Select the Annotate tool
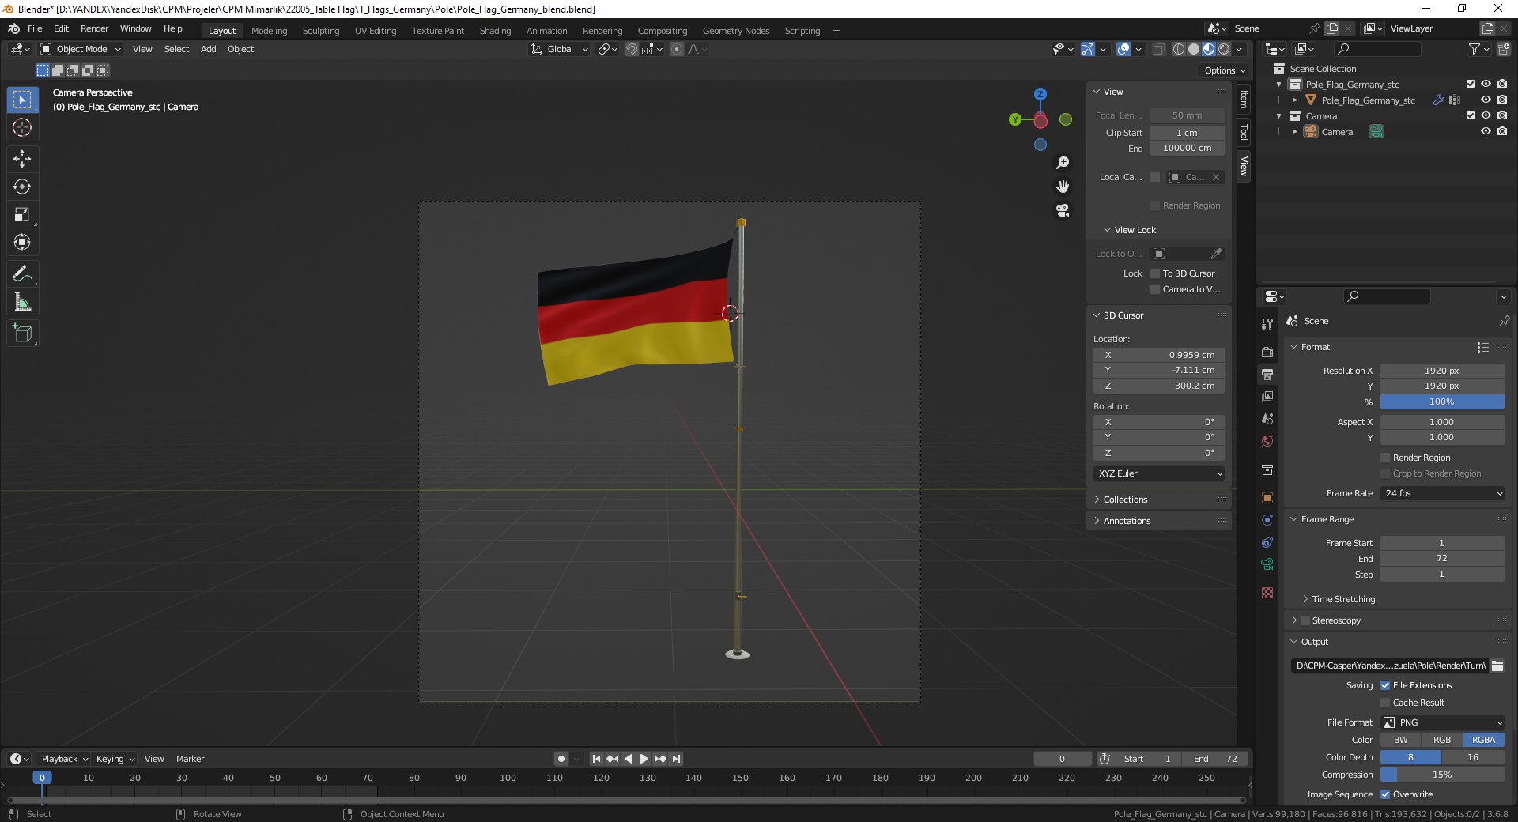 click(22, 274)
